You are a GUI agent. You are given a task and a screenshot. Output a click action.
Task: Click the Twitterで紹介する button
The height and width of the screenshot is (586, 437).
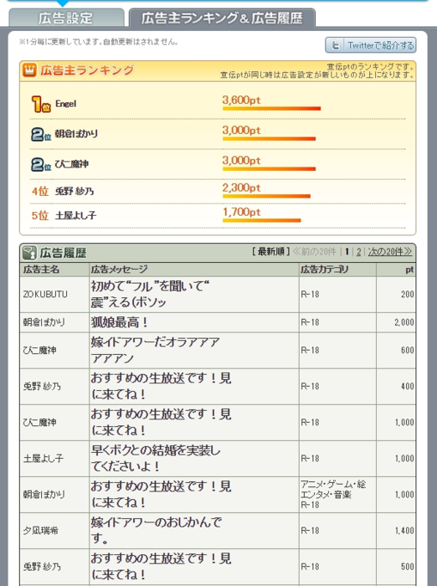click(371, 45)
